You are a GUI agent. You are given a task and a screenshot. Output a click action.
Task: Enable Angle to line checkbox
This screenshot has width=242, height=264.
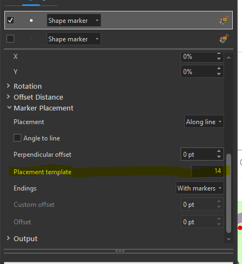coord(17,138)
